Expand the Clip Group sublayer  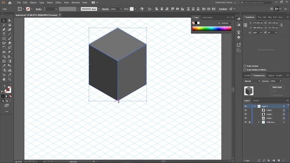259,122
